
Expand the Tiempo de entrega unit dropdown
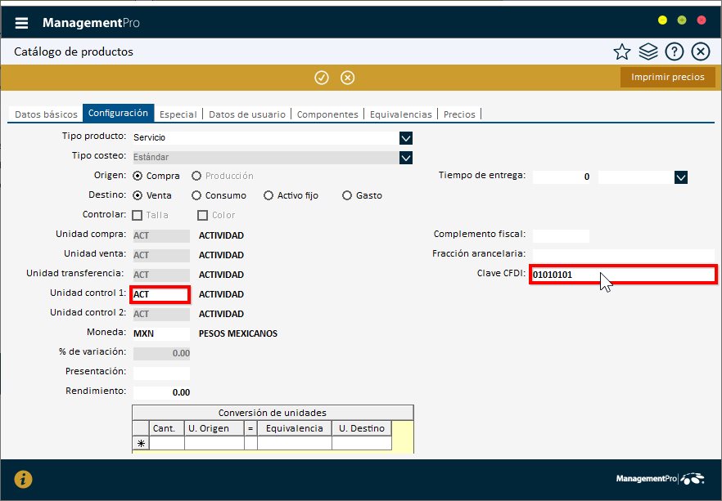coord(681,177)
